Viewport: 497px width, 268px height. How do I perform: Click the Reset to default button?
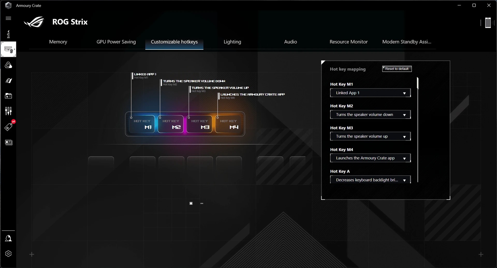tap(397, 69)
